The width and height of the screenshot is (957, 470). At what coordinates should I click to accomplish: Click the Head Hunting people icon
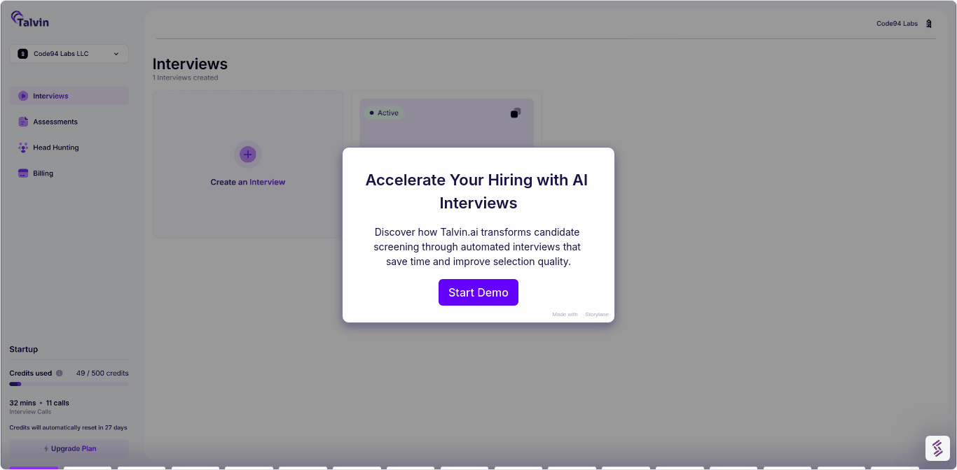click(23, 148)
